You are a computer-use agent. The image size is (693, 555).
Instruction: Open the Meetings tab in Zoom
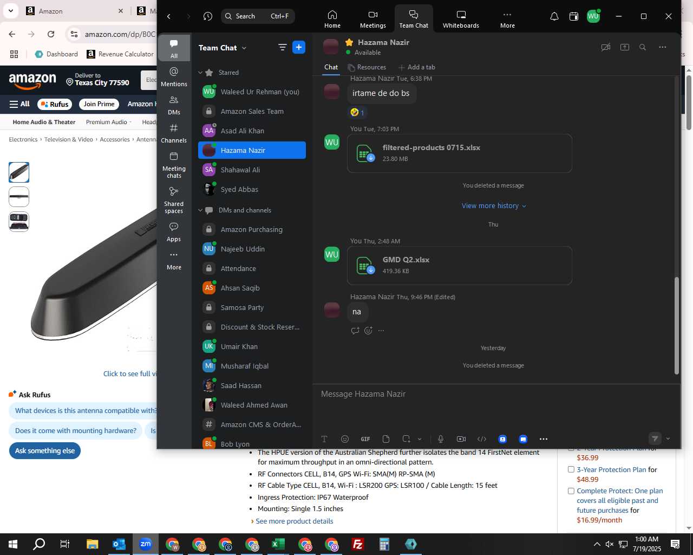point(373,19)
